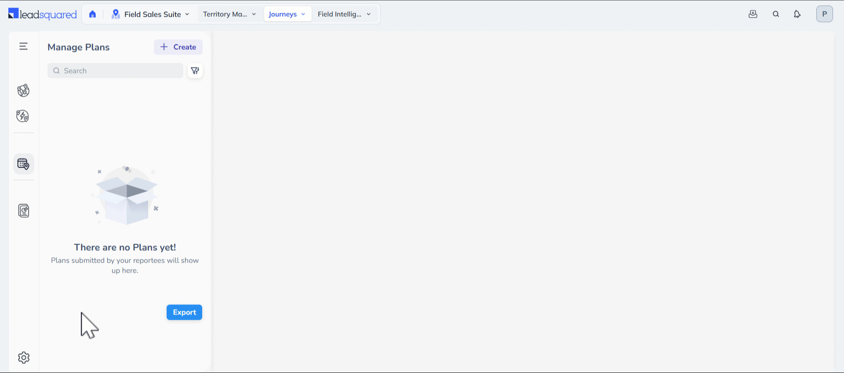The height and width of the screenshot is (373, 844).
Task: Open the Journeys tab menu
Action: (x=287, y=14)
